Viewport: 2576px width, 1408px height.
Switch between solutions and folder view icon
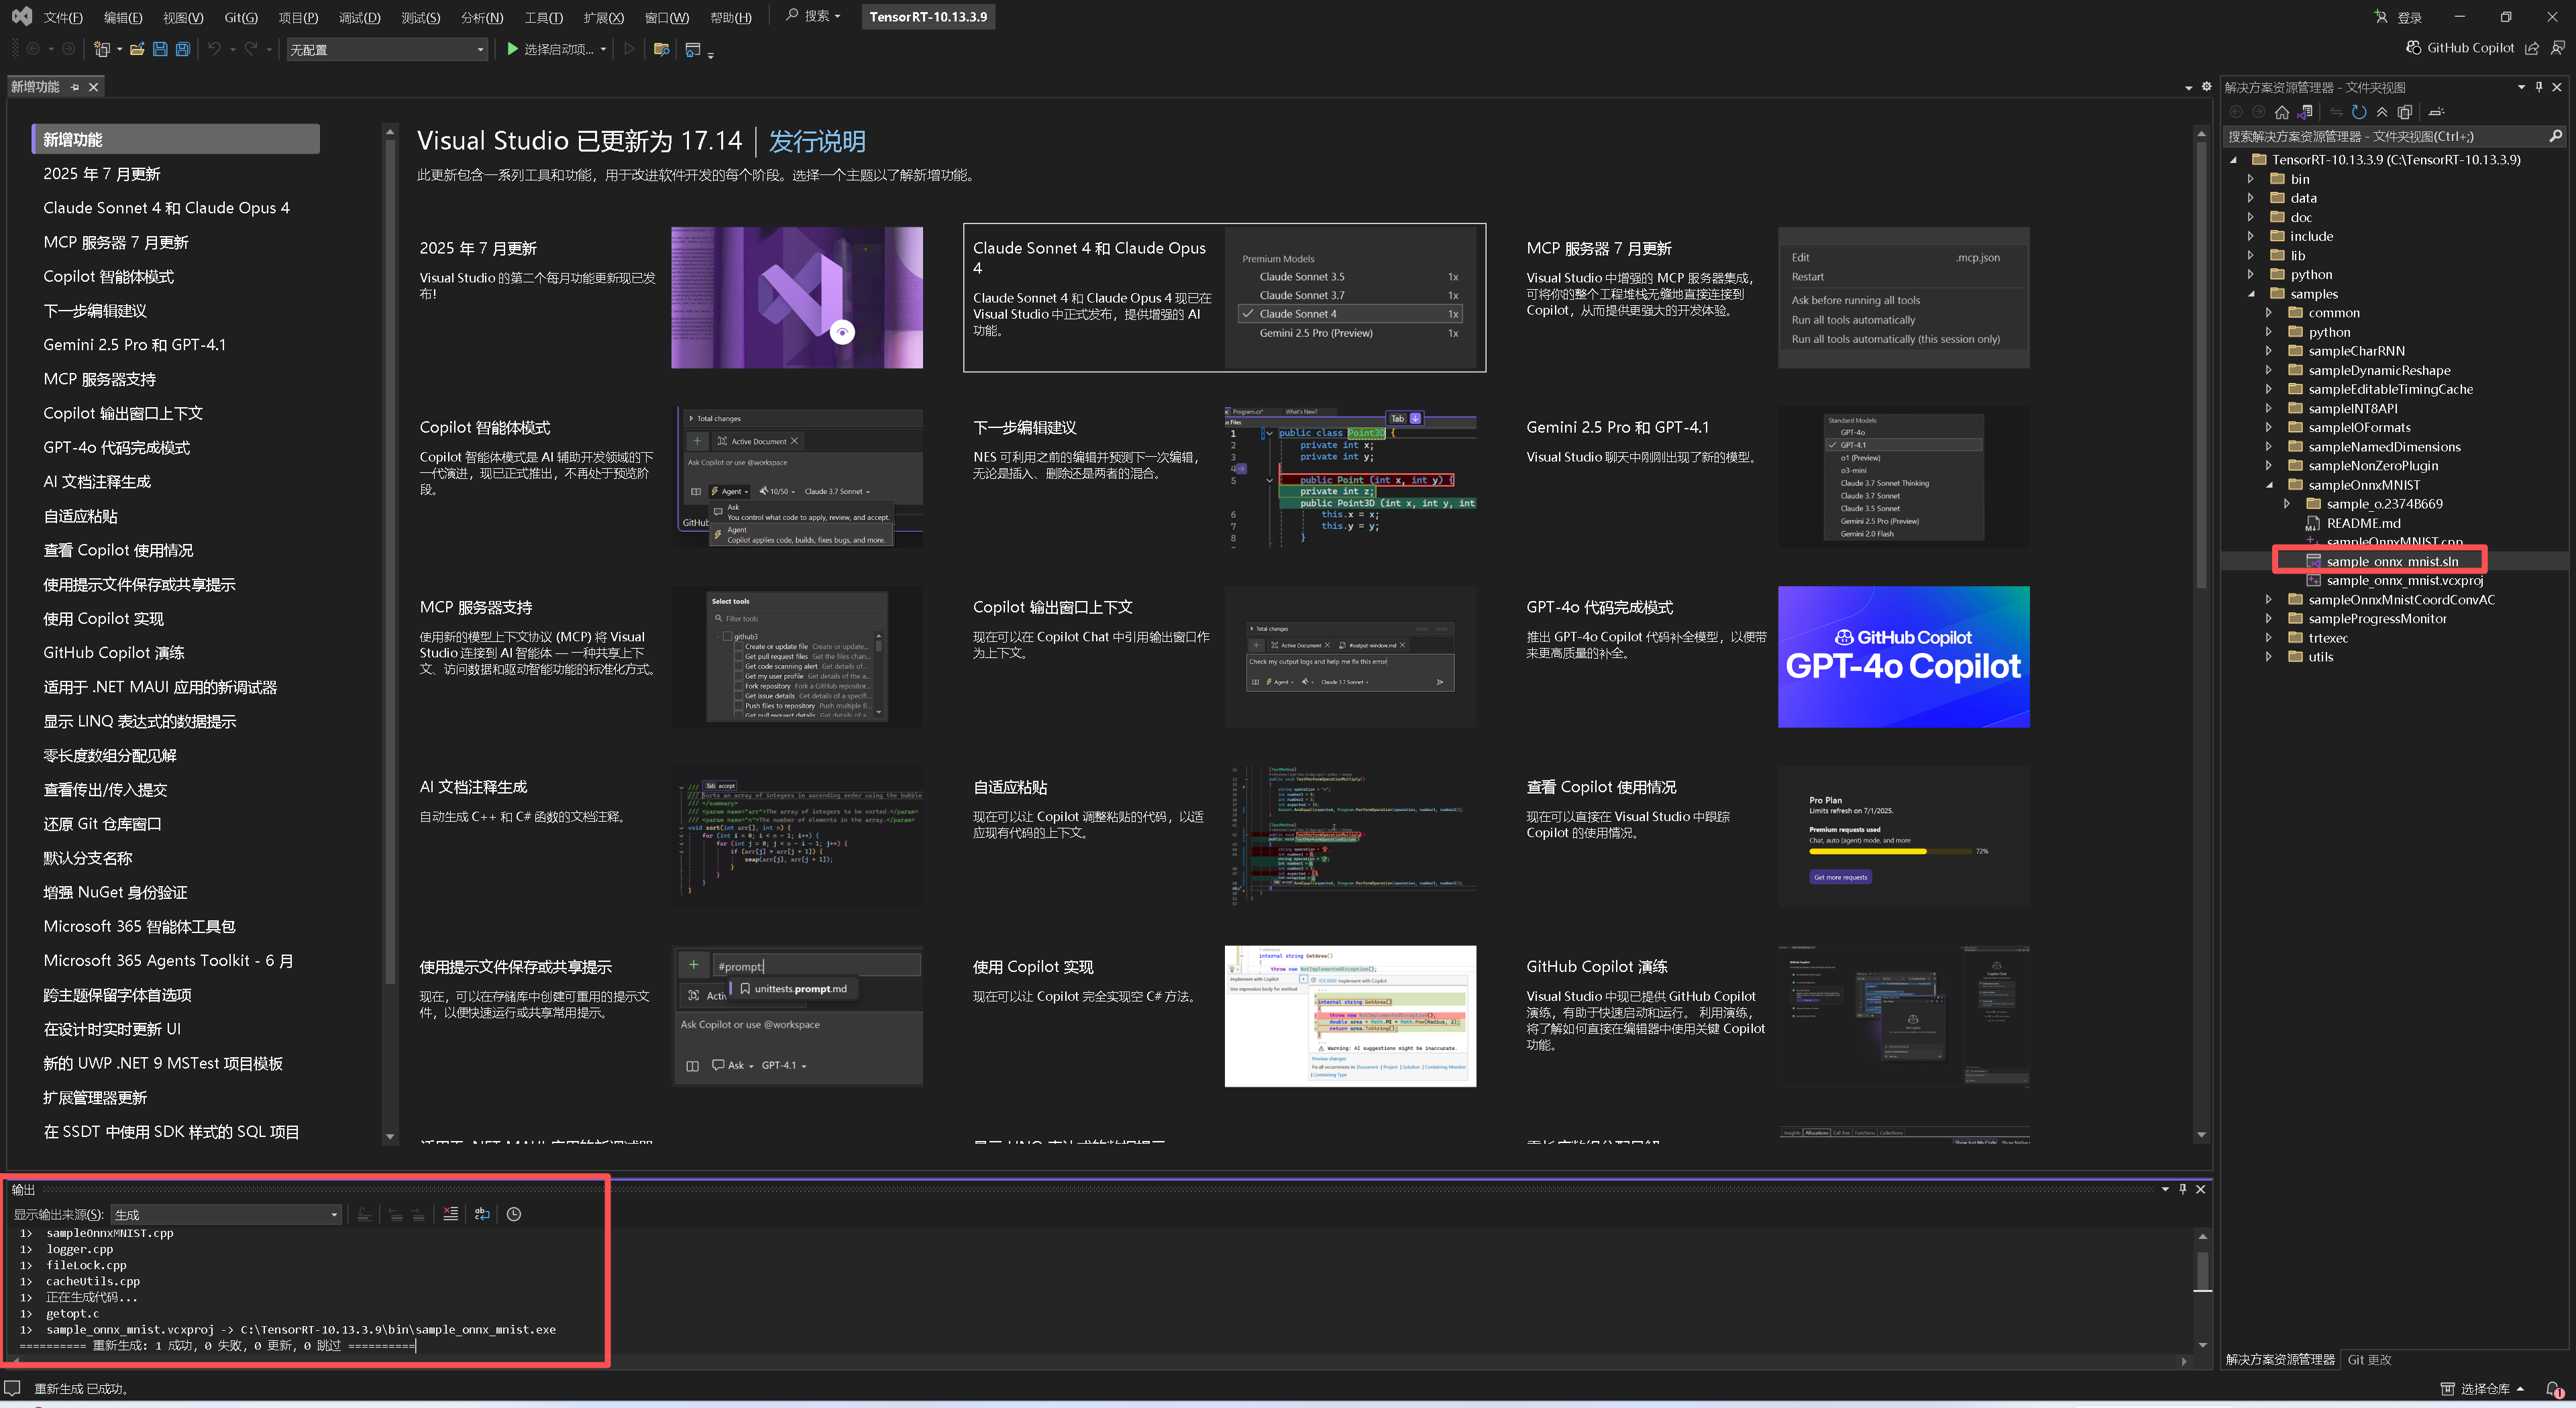2305,112
